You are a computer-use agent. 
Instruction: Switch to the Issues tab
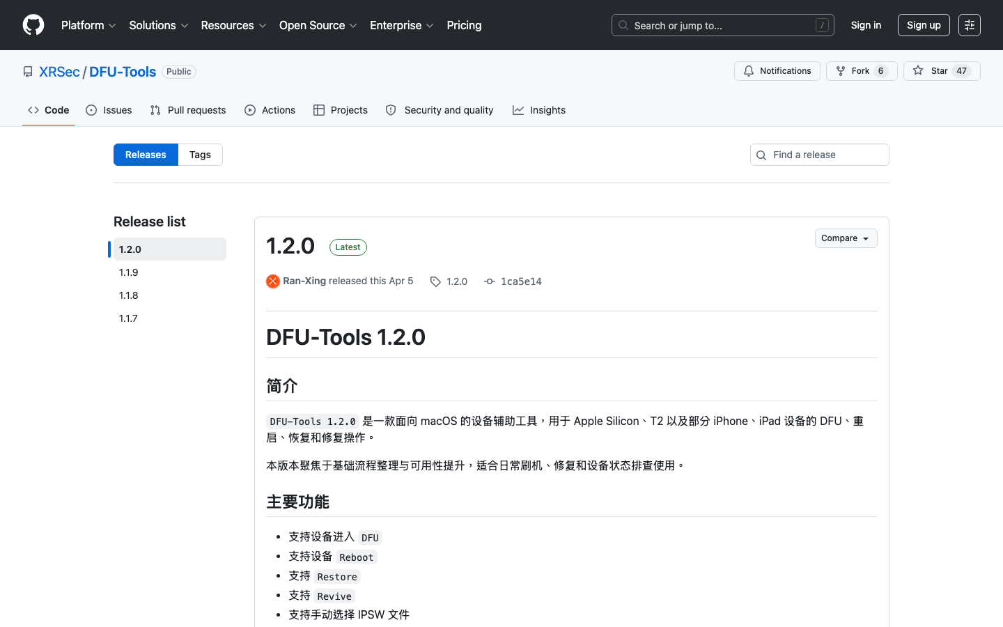[x=109, y=110]
